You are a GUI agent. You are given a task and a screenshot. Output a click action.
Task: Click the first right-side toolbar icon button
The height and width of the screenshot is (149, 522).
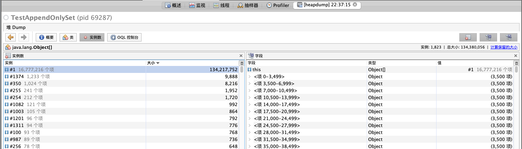(x=468, y=37)
